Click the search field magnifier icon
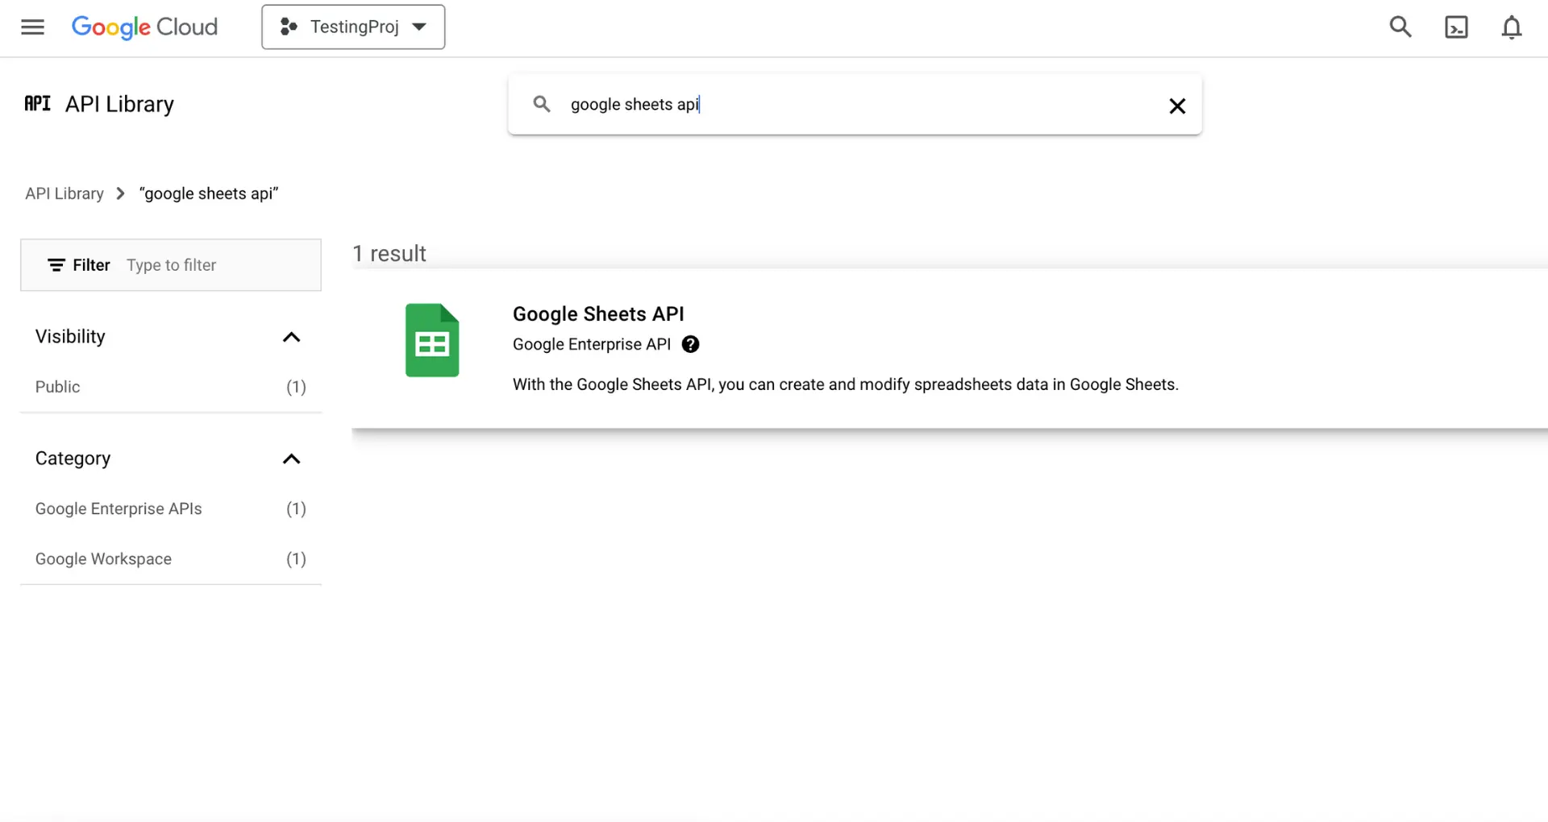 point(542,104)
